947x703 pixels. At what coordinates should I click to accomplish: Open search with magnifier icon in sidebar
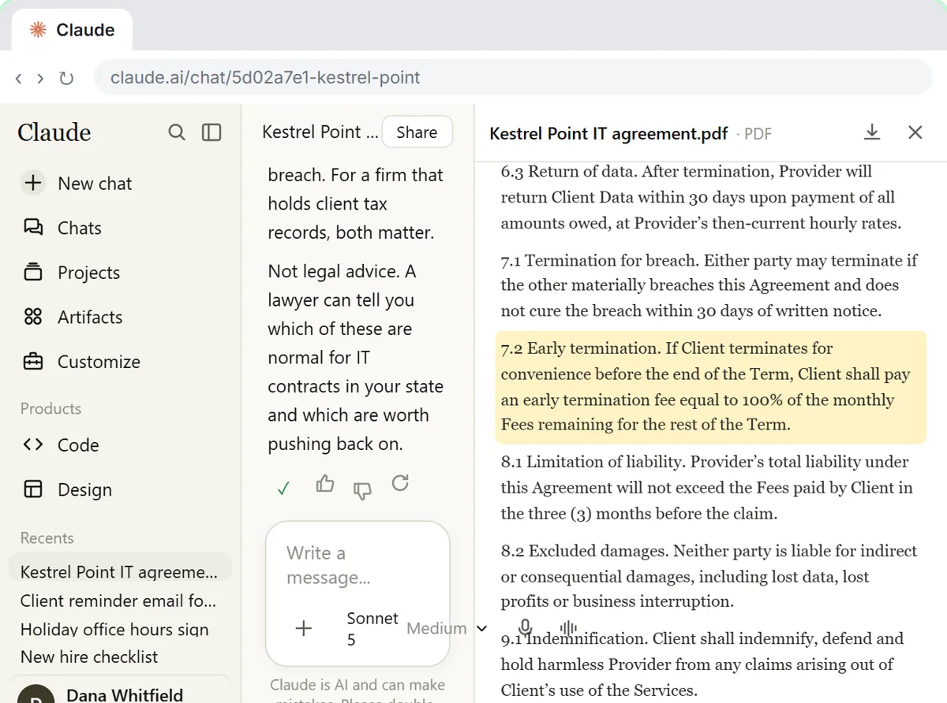[177, 132]
